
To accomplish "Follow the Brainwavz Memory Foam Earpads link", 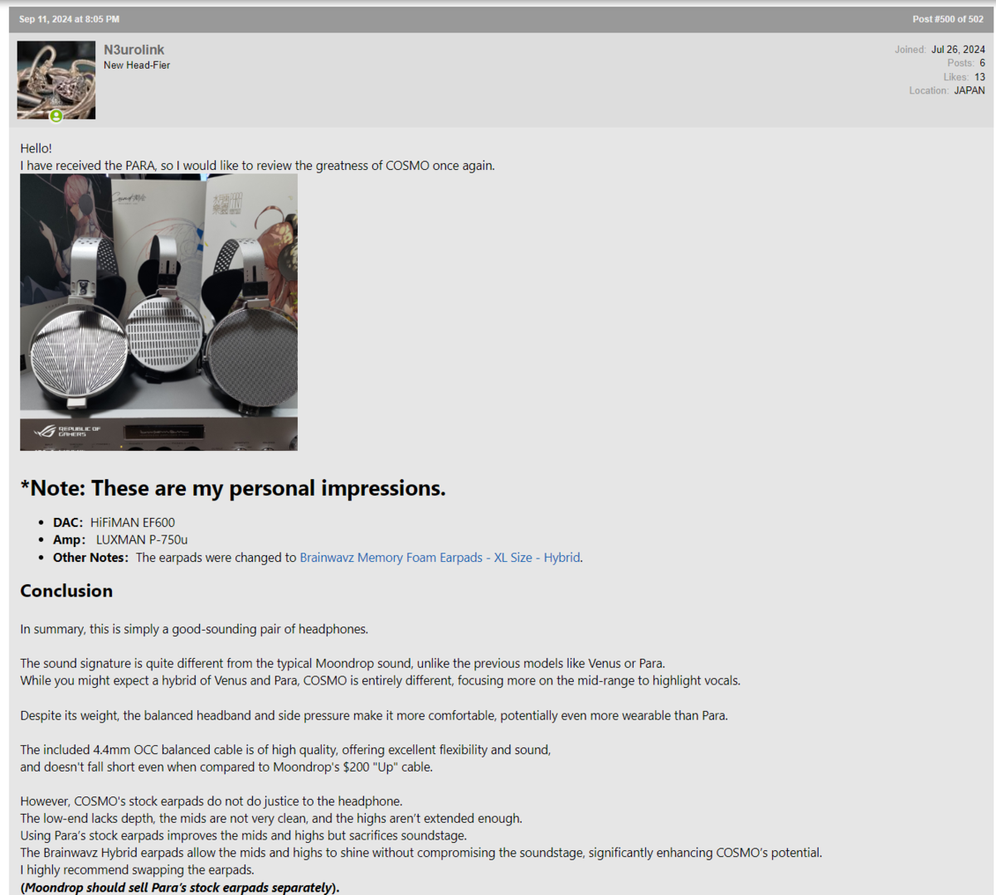I will (x=440, y=558).
